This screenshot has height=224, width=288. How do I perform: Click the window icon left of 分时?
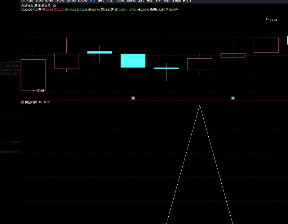[x=23, y=1]
